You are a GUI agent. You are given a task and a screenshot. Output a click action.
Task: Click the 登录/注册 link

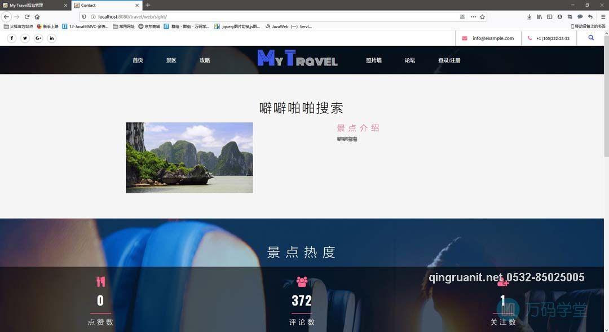448,60
